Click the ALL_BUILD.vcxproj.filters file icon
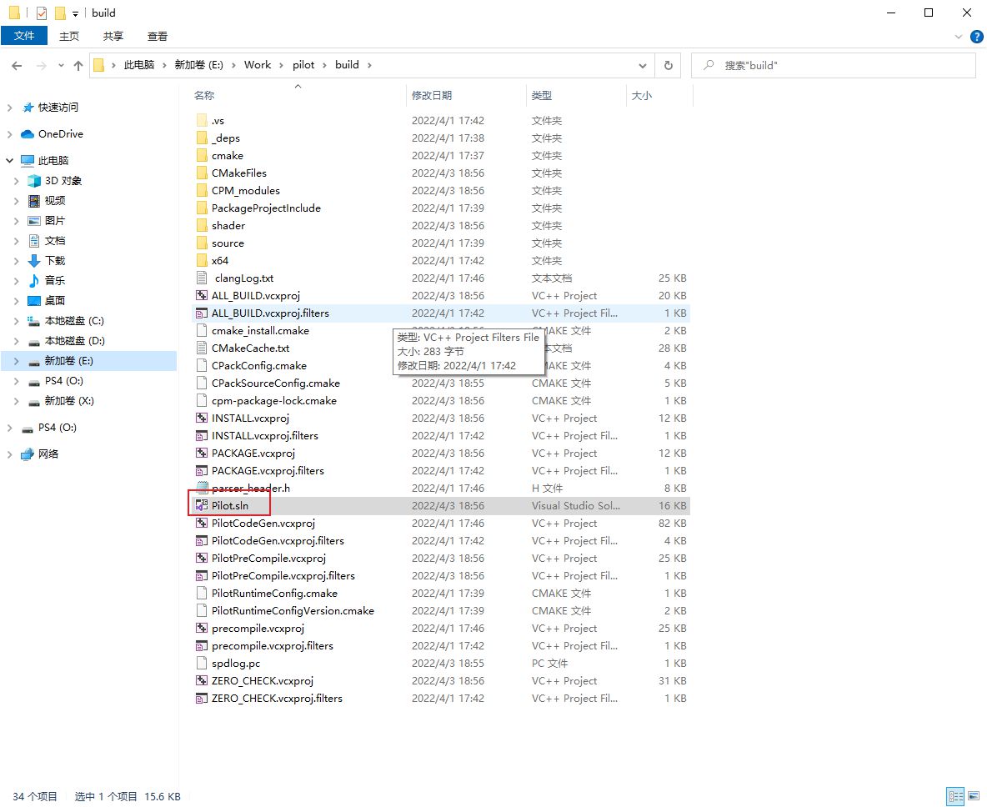The width and height of the screenshot is (987, 807). click(202, 313)
